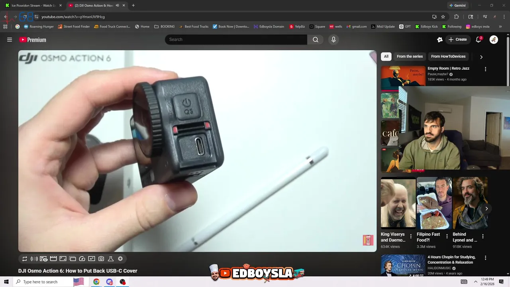Open options for King Viserys short
This screenshot has width=510, height=287.
[411, 236]
